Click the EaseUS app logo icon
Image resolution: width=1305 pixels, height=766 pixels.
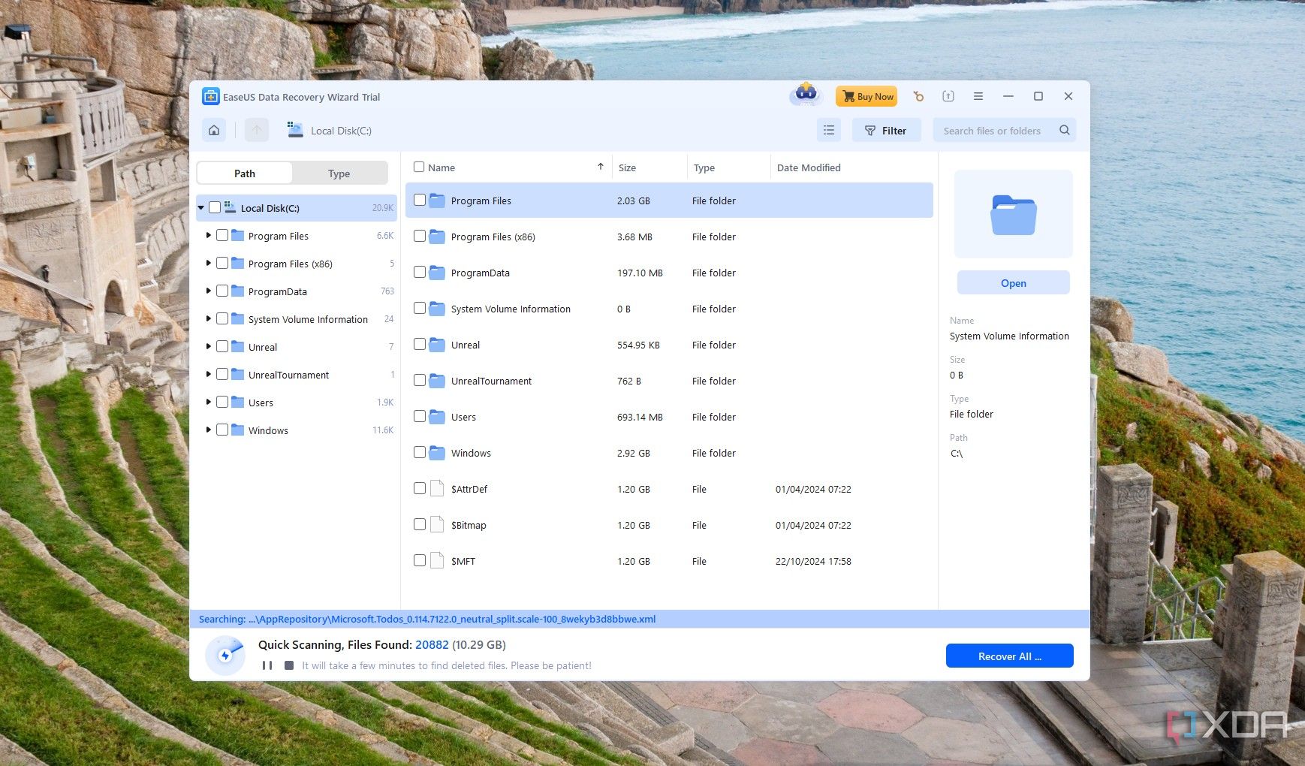tap(211, 96)
